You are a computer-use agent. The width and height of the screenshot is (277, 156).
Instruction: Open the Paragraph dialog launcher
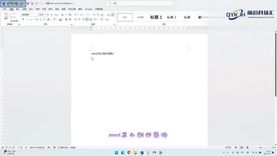tap(114, 25)
